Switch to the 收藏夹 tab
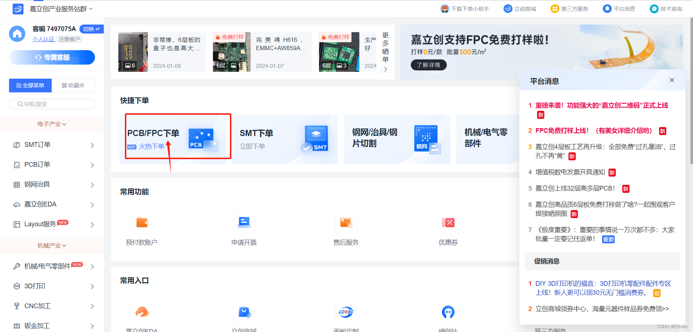Viewport: 693px width, 332px height. coord(73,86)
